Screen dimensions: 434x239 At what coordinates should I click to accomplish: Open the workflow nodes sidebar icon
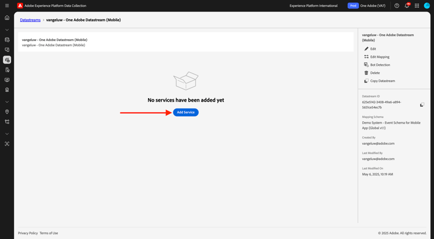tap(7, 122)
